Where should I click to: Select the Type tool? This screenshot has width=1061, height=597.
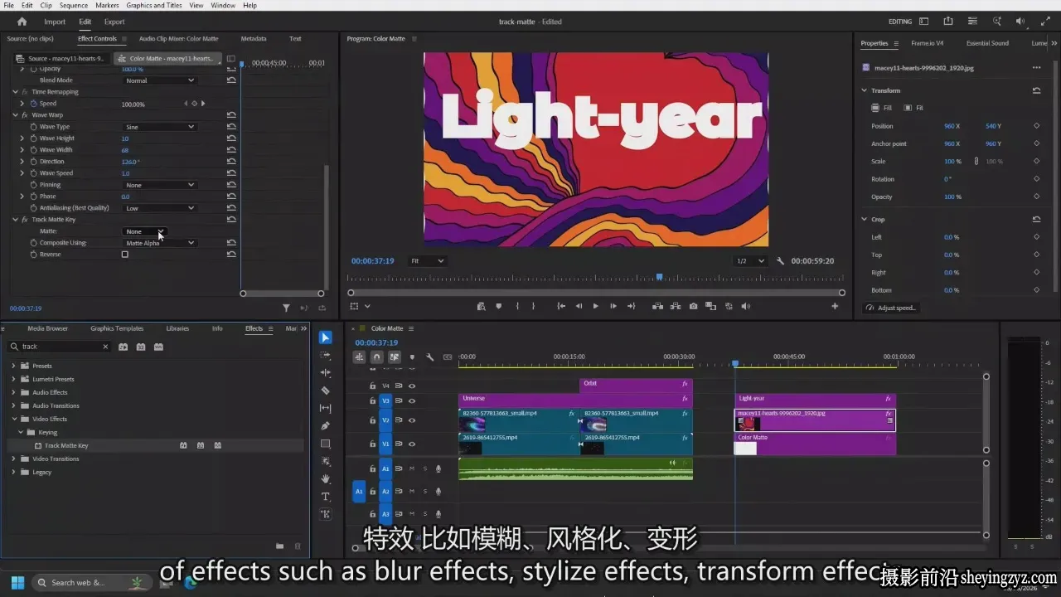[x=326, y=497]
